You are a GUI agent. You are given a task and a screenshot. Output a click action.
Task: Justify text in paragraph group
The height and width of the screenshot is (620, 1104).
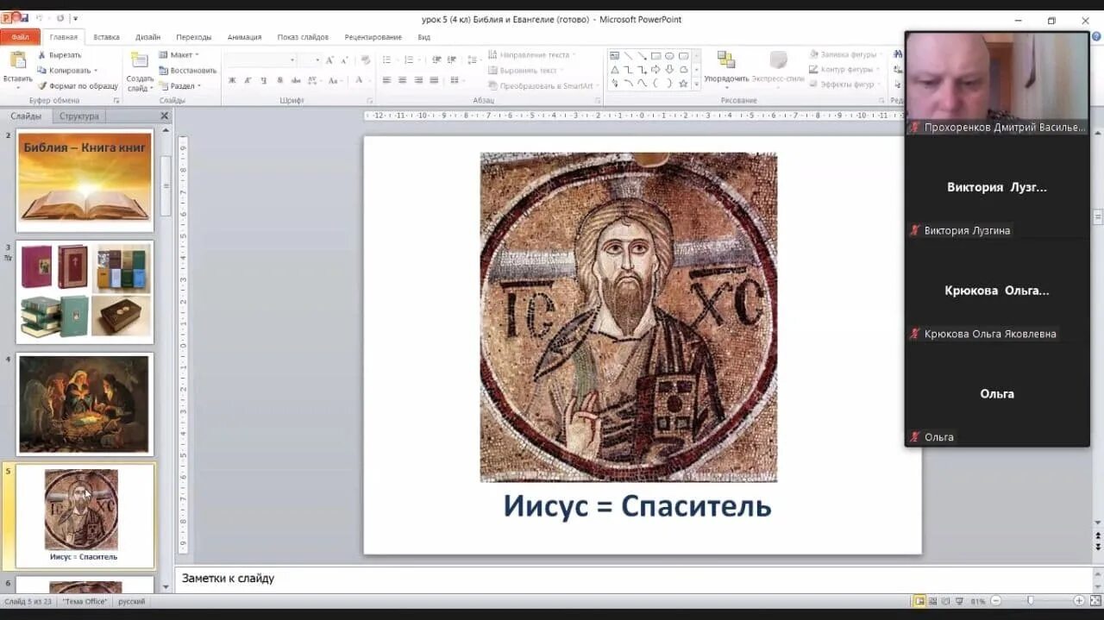(434, 80)
